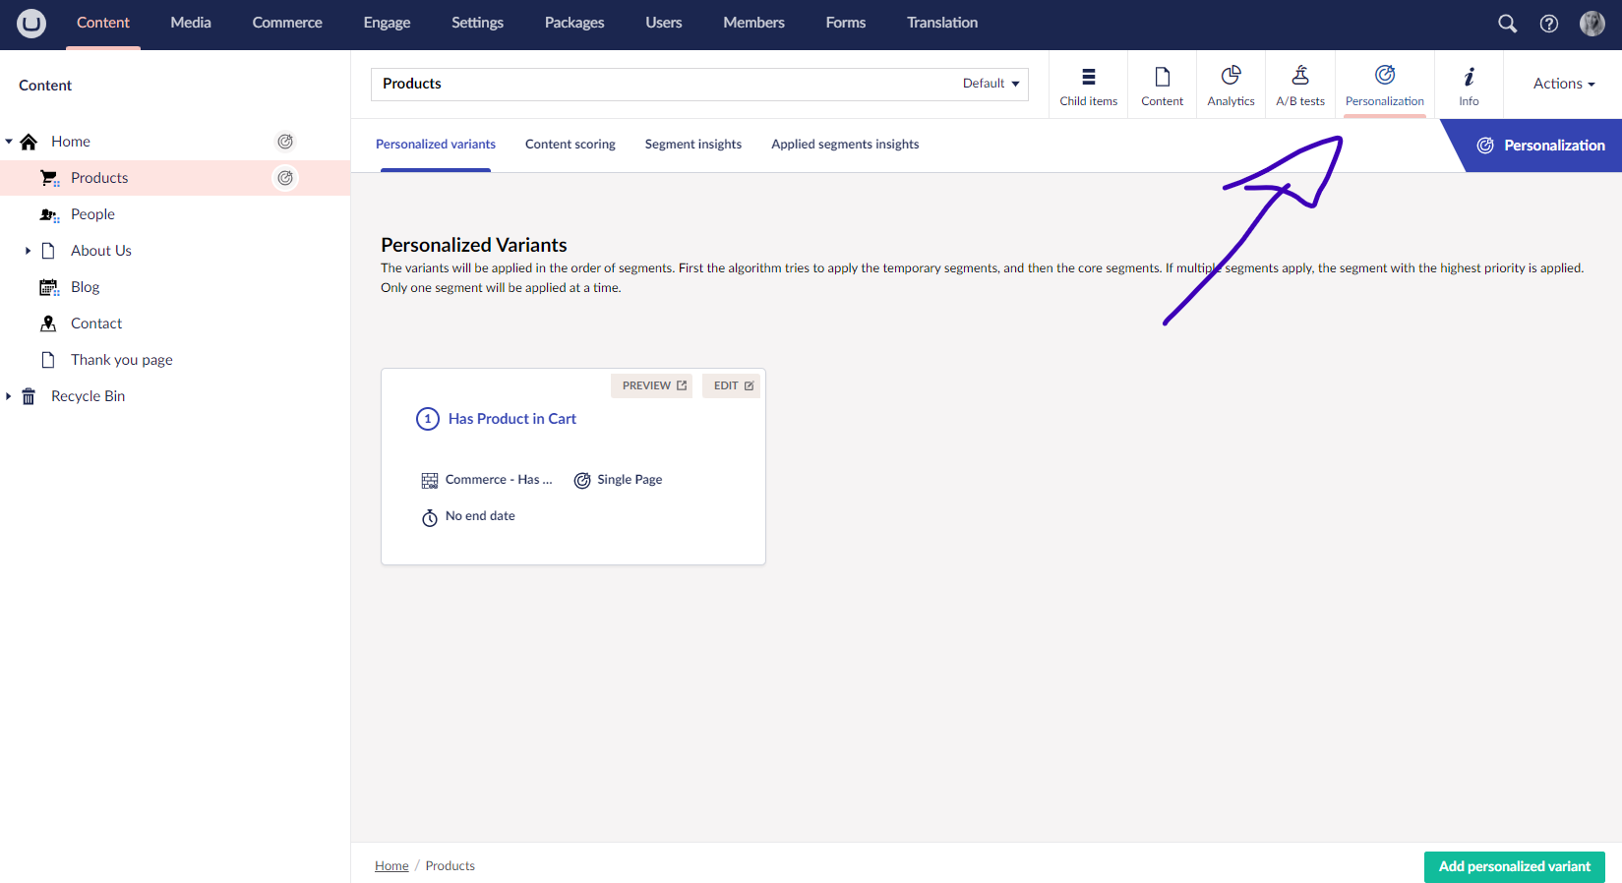Screen dimensions: 1622x883
Task: Switch to the Content scoring tab
Action: (x=571, y=145)
